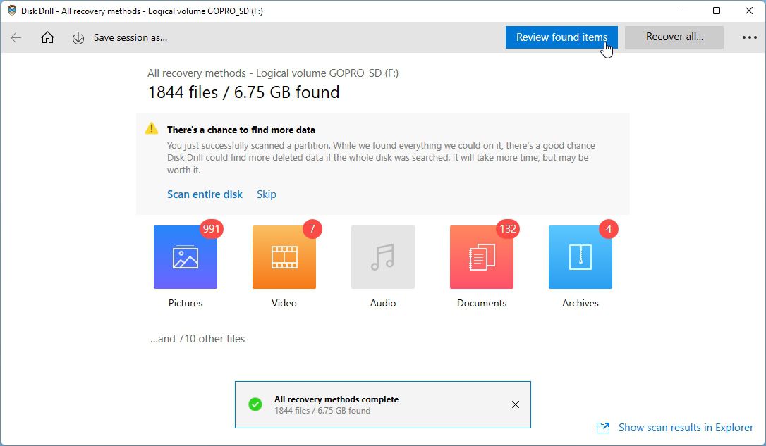This screenshot has width=766, height=446.
Task: Click the 991 badge on Pictures
Action: (211, 229)
